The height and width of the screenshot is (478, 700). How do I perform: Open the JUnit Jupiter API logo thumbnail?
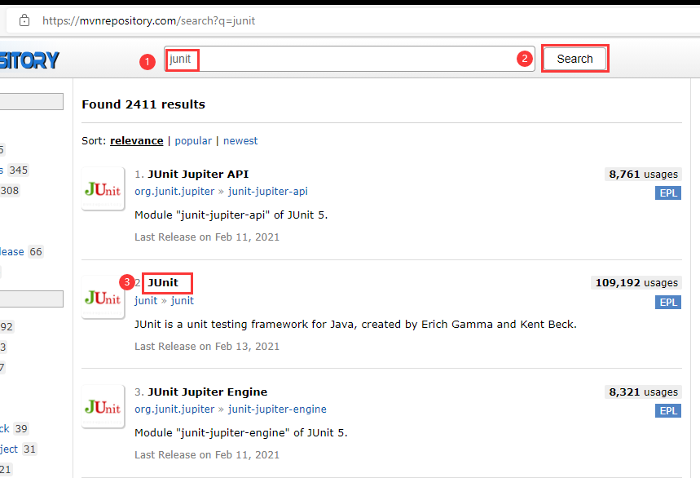[x=103, y=189]
